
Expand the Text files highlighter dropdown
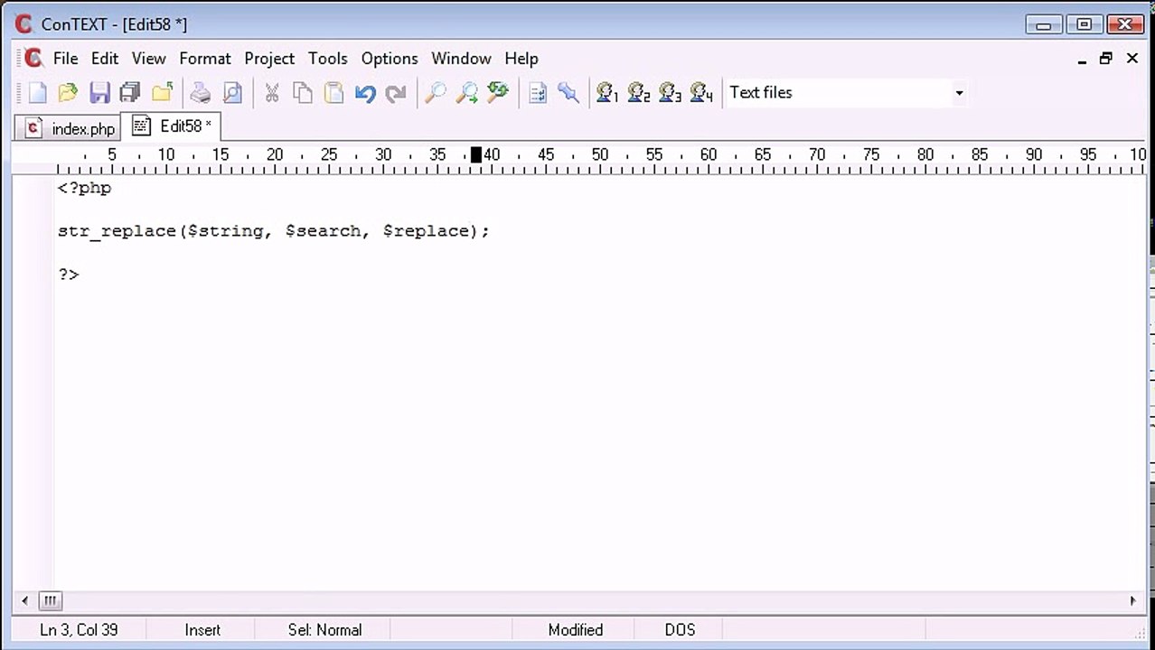coord(959,92)
